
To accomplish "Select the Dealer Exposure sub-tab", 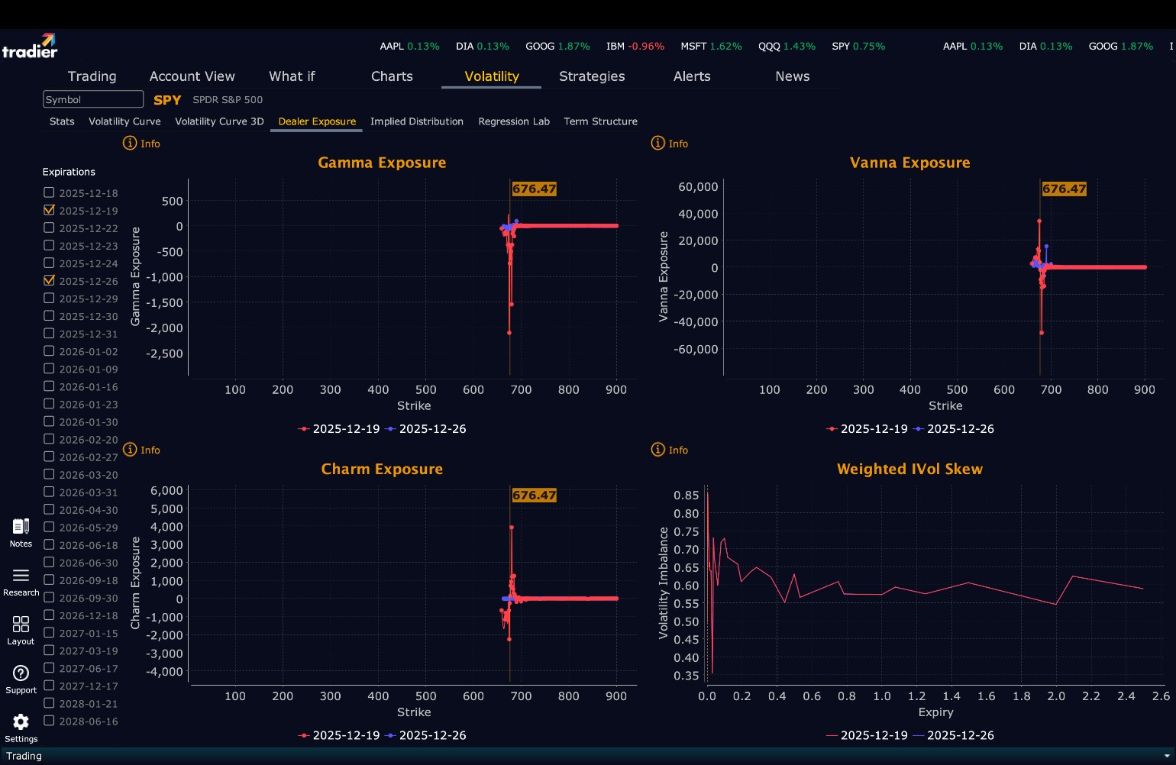I will click(317, 121).
